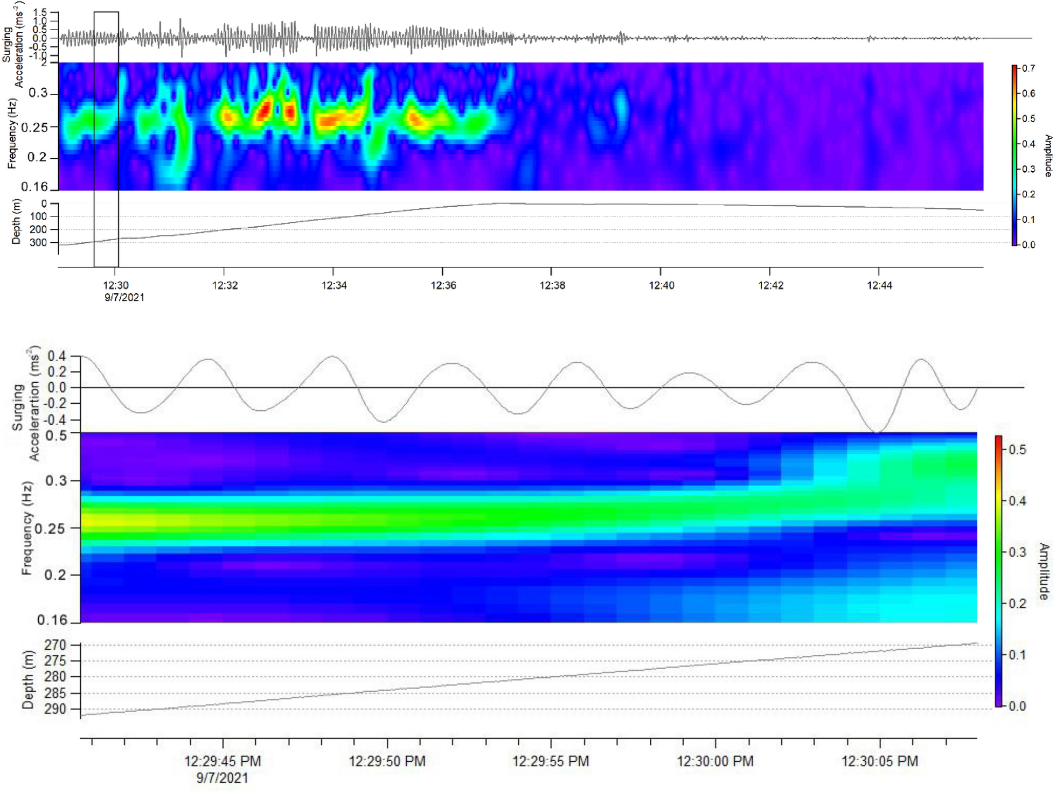Image resolution: width=1056 pixels, height=793 pixels.
Task: Click the 0.4 tick on lower surging axis
Action: pos(57,356)
